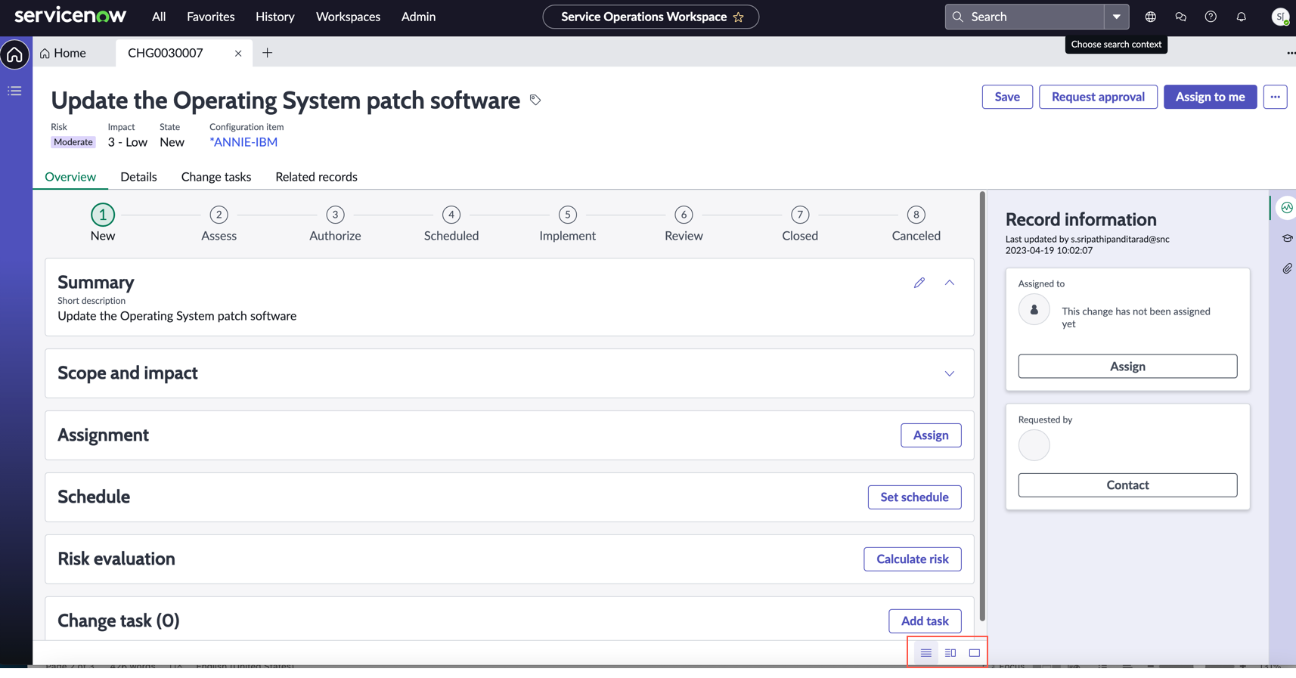Screen dimensions: 1296x678
Task: Open the more actions ellipsis button
Action: pyautogui.click(x=1275, y=97)
